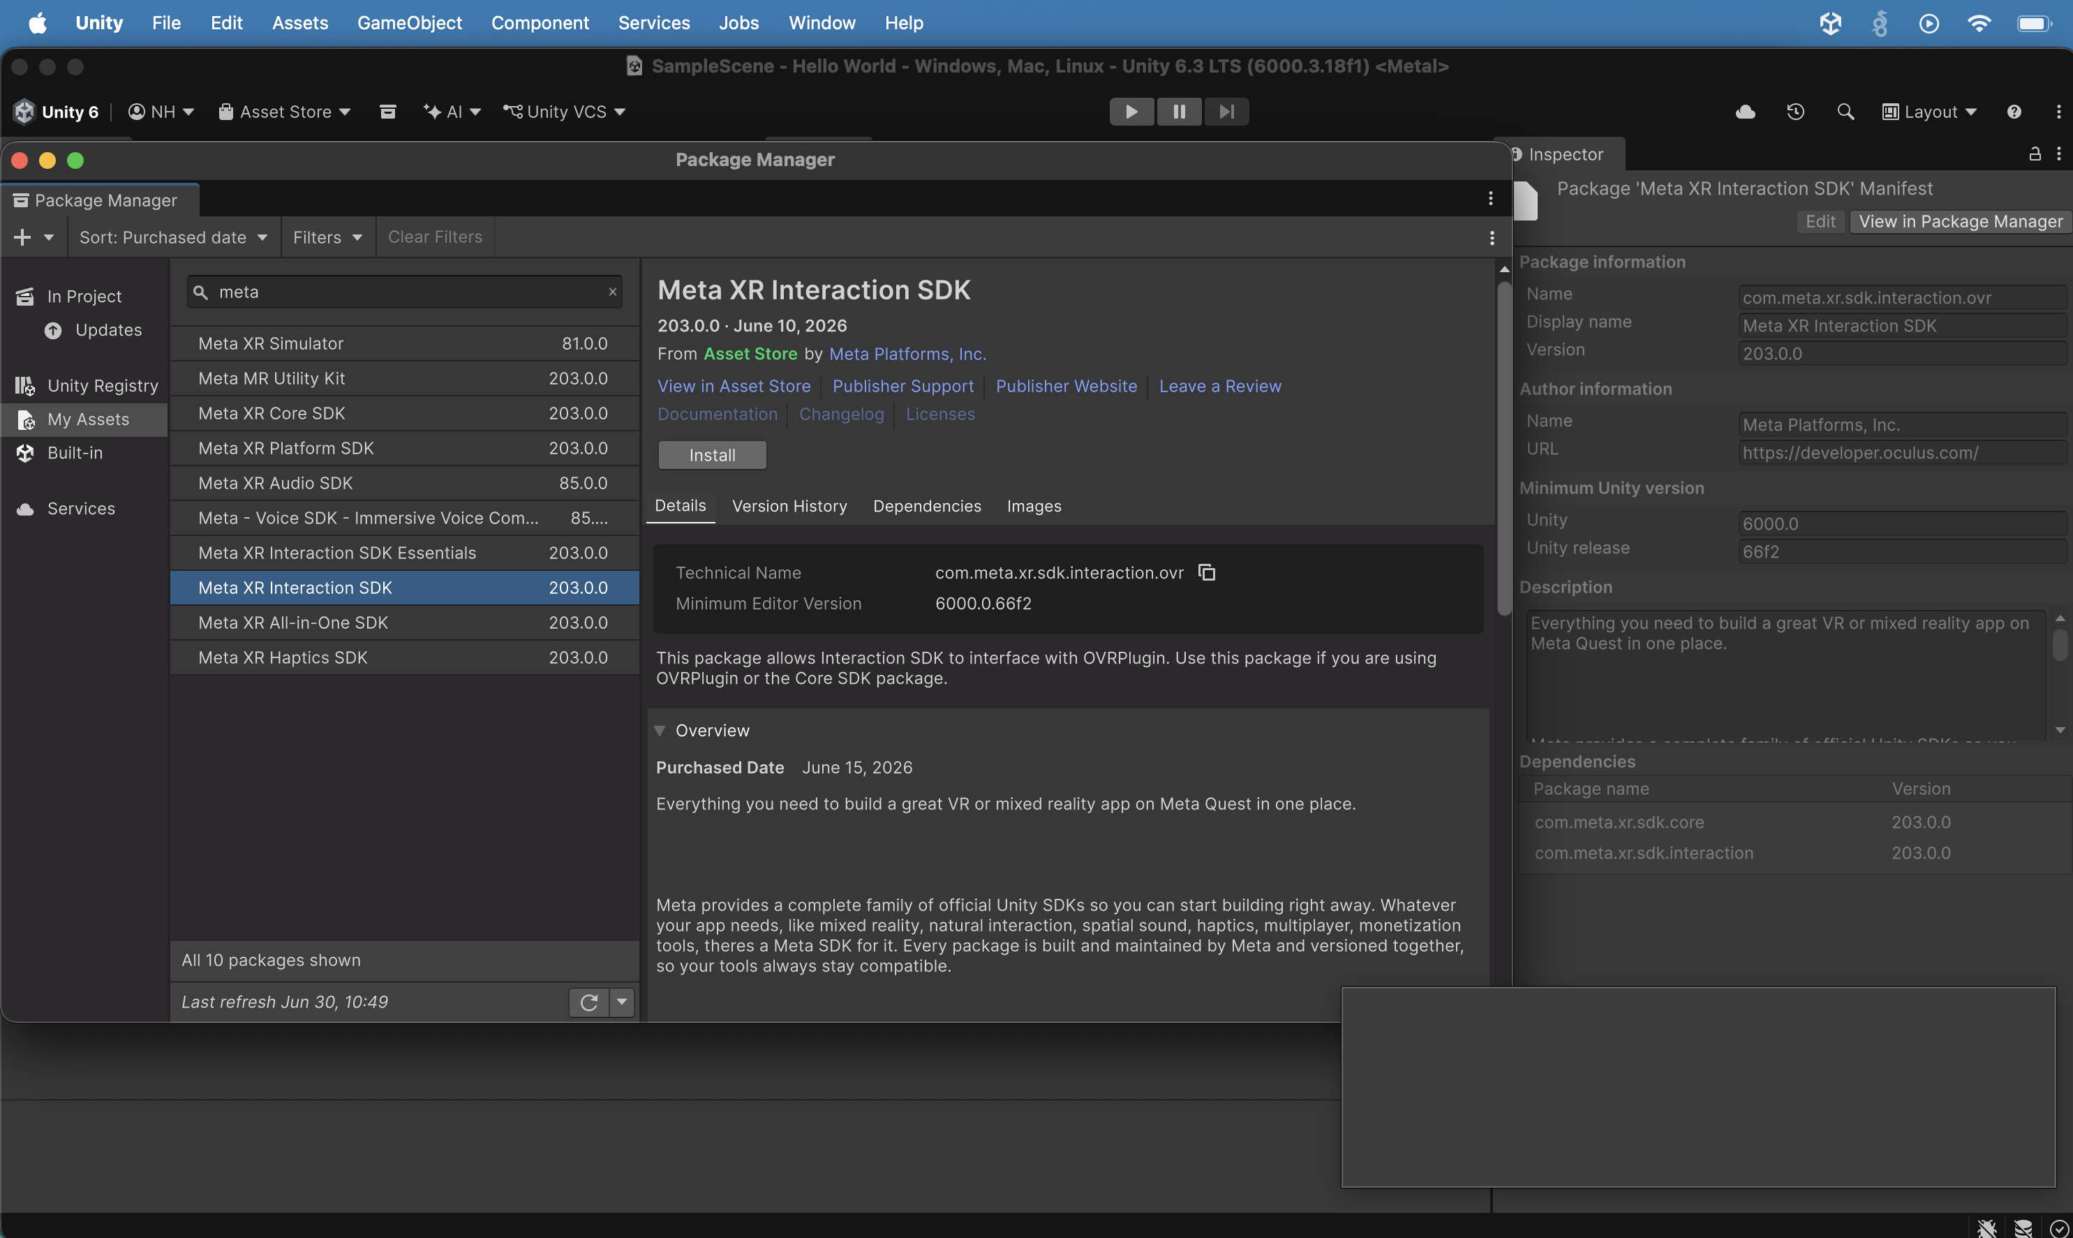Click the Pause button in toolbar
Image resolution: width=2073 pixels, height=1238 pixels.
pos(1179,112)
